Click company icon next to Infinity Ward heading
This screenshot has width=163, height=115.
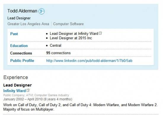pyautogui.click(x=28, y=90)
